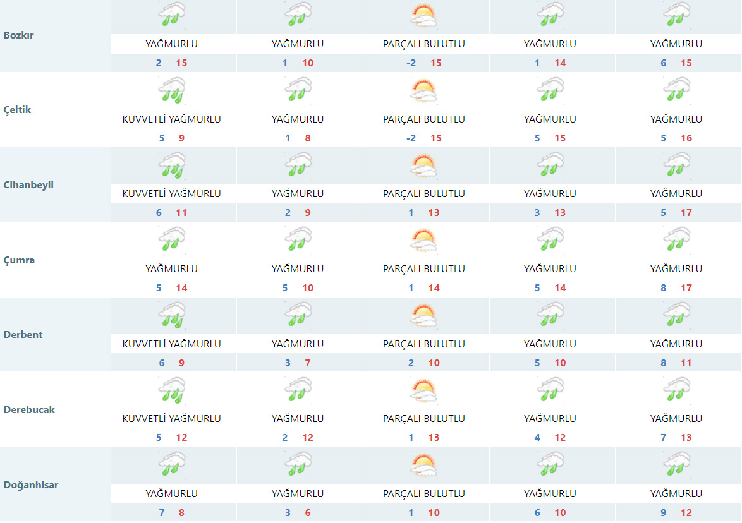Click Çumra's sun-and-cloud icon

[x=423, y=241]
